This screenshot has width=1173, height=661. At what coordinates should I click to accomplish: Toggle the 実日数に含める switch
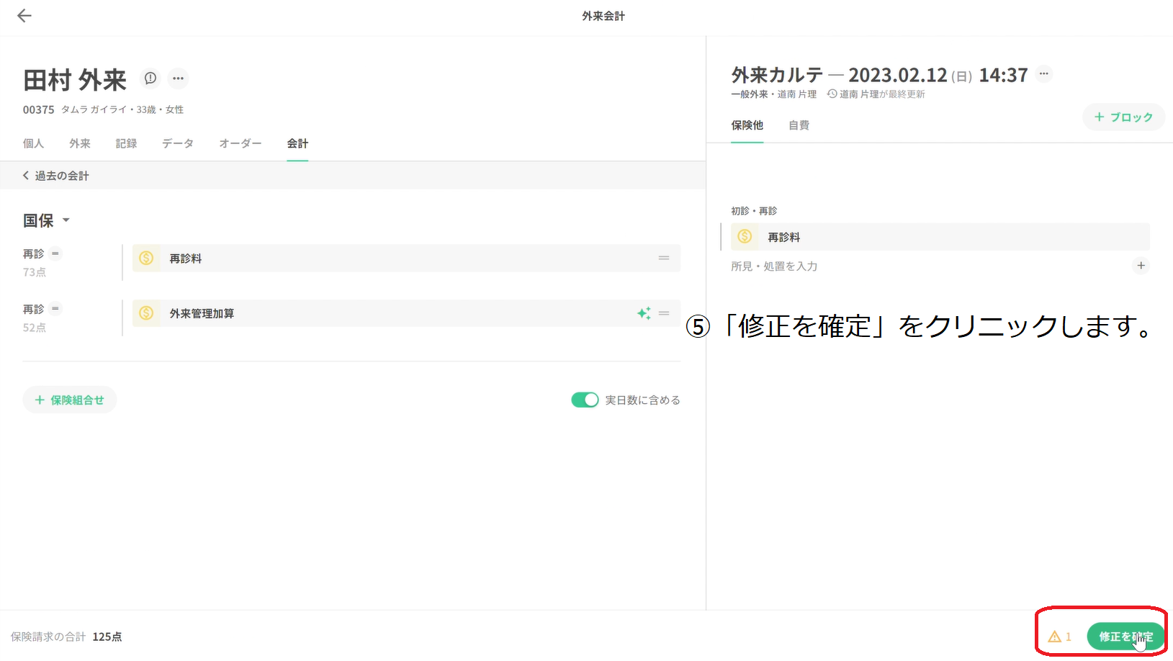585,400
